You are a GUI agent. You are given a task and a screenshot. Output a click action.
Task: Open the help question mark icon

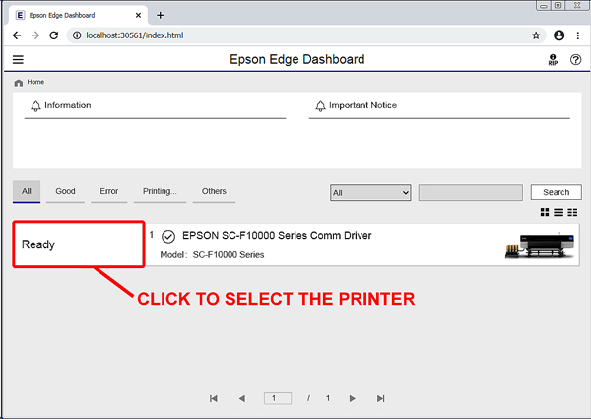point(575,59)
